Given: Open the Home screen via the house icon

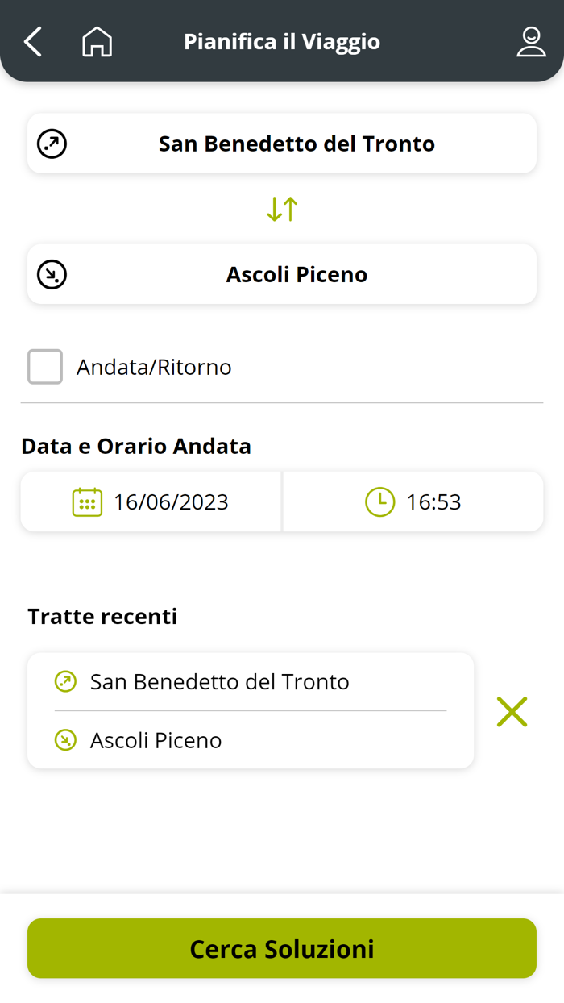Looking at the screenshot, I should [x=97, y=41].
